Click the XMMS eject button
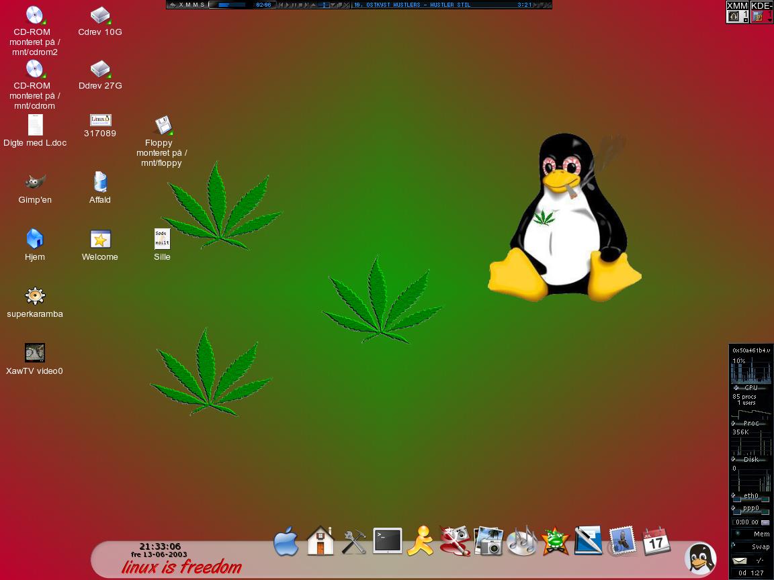 [314, 5]
